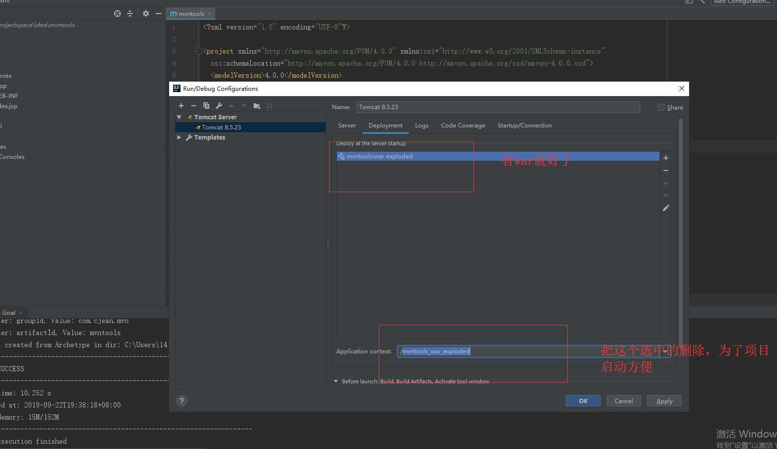Image resolution: width=777 pixels, height=449 pixels.
Task: Click Cancel button
Action: point(624,401)
